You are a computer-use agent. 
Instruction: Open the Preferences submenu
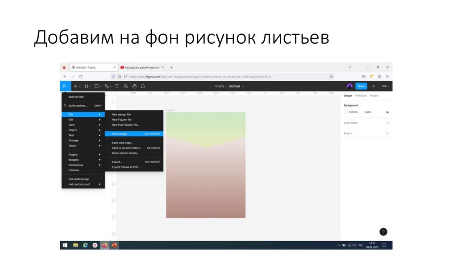click(83, 165)
